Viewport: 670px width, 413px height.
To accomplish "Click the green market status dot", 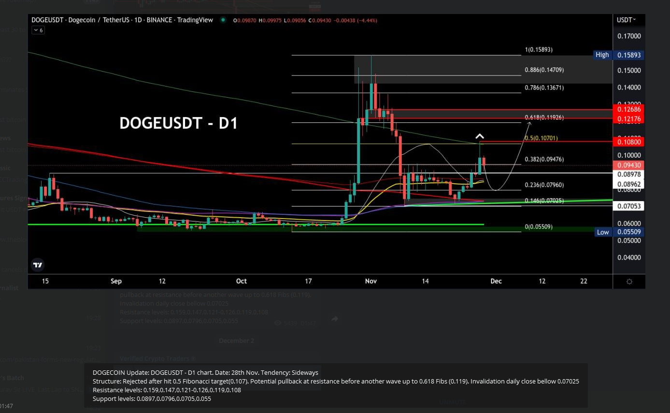I will point(223,20).
